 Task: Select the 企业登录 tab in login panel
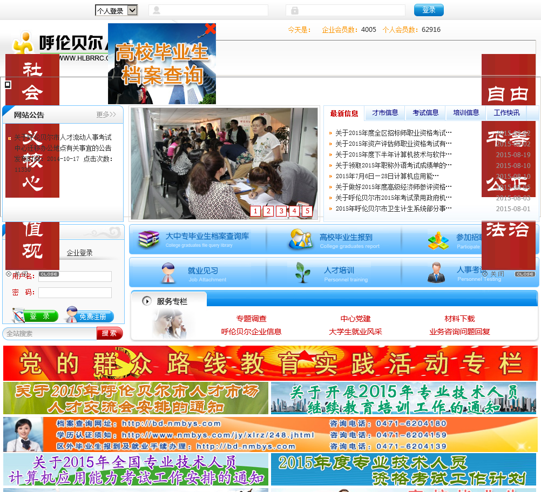80,253
